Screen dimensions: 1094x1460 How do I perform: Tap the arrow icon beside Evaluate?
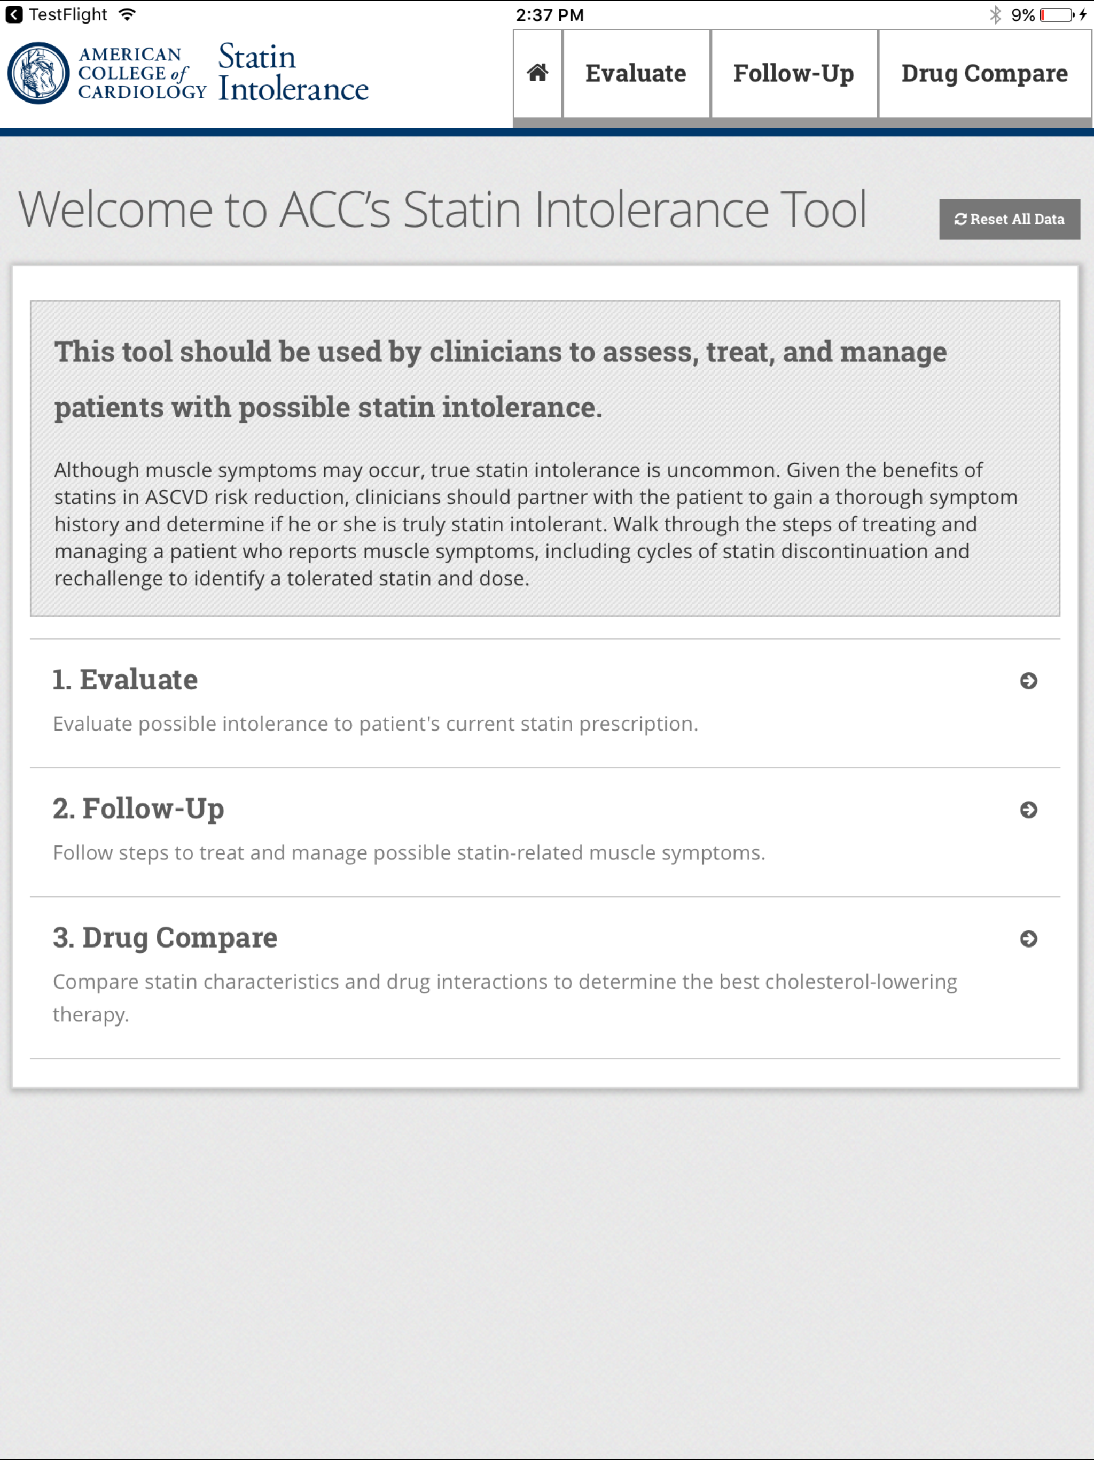(x=1028, y=680)
